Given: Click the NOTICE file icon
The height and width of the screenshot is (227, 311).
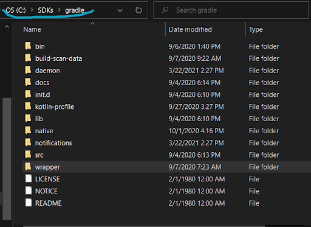Looking at the screenshot, I should coord(29,191).
